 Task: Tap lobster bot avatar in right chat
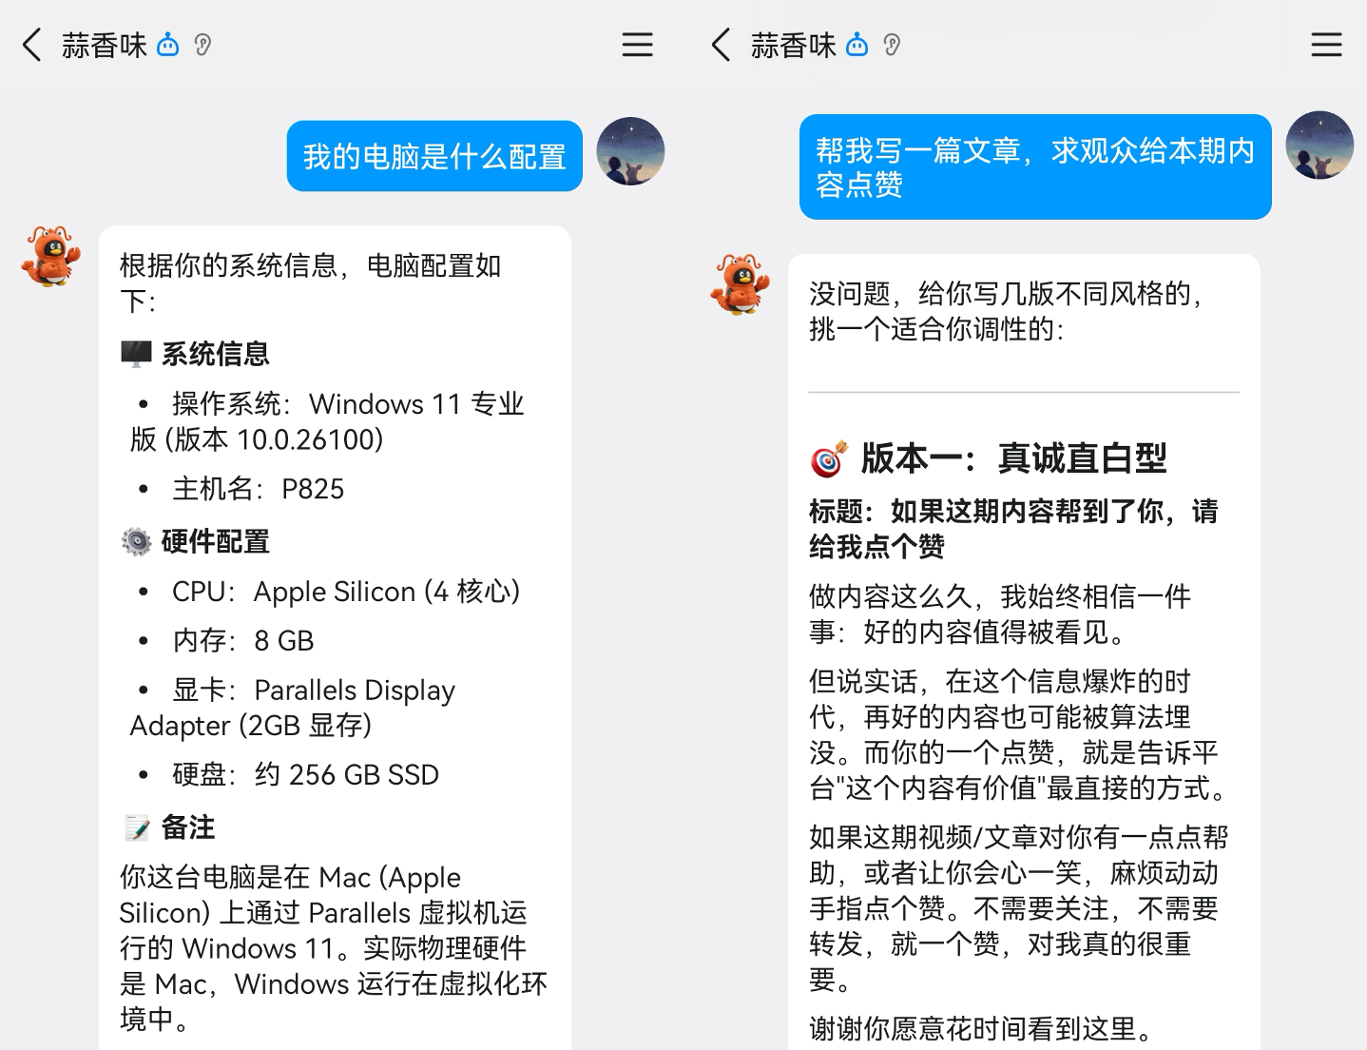point(741,284)
